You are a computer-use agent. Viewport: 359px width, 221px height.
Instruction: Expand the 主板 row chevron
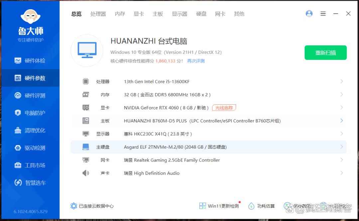(x=342, y=120)
